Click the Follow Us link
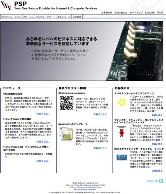 [x=152, y=181]
